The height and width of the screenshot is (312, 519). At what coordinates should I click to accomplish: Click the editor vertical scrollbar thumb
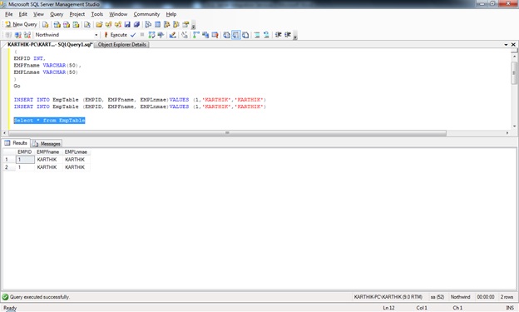pyautogui.click(x=514, y=72)
